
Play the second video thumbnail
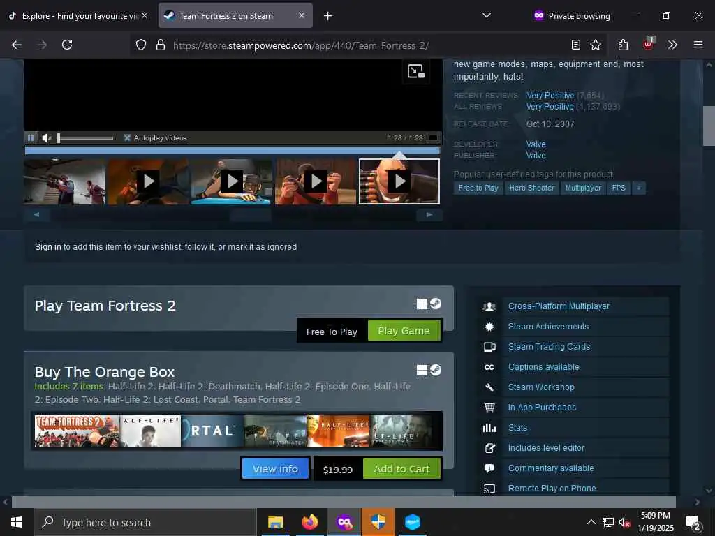coord(148,181)
